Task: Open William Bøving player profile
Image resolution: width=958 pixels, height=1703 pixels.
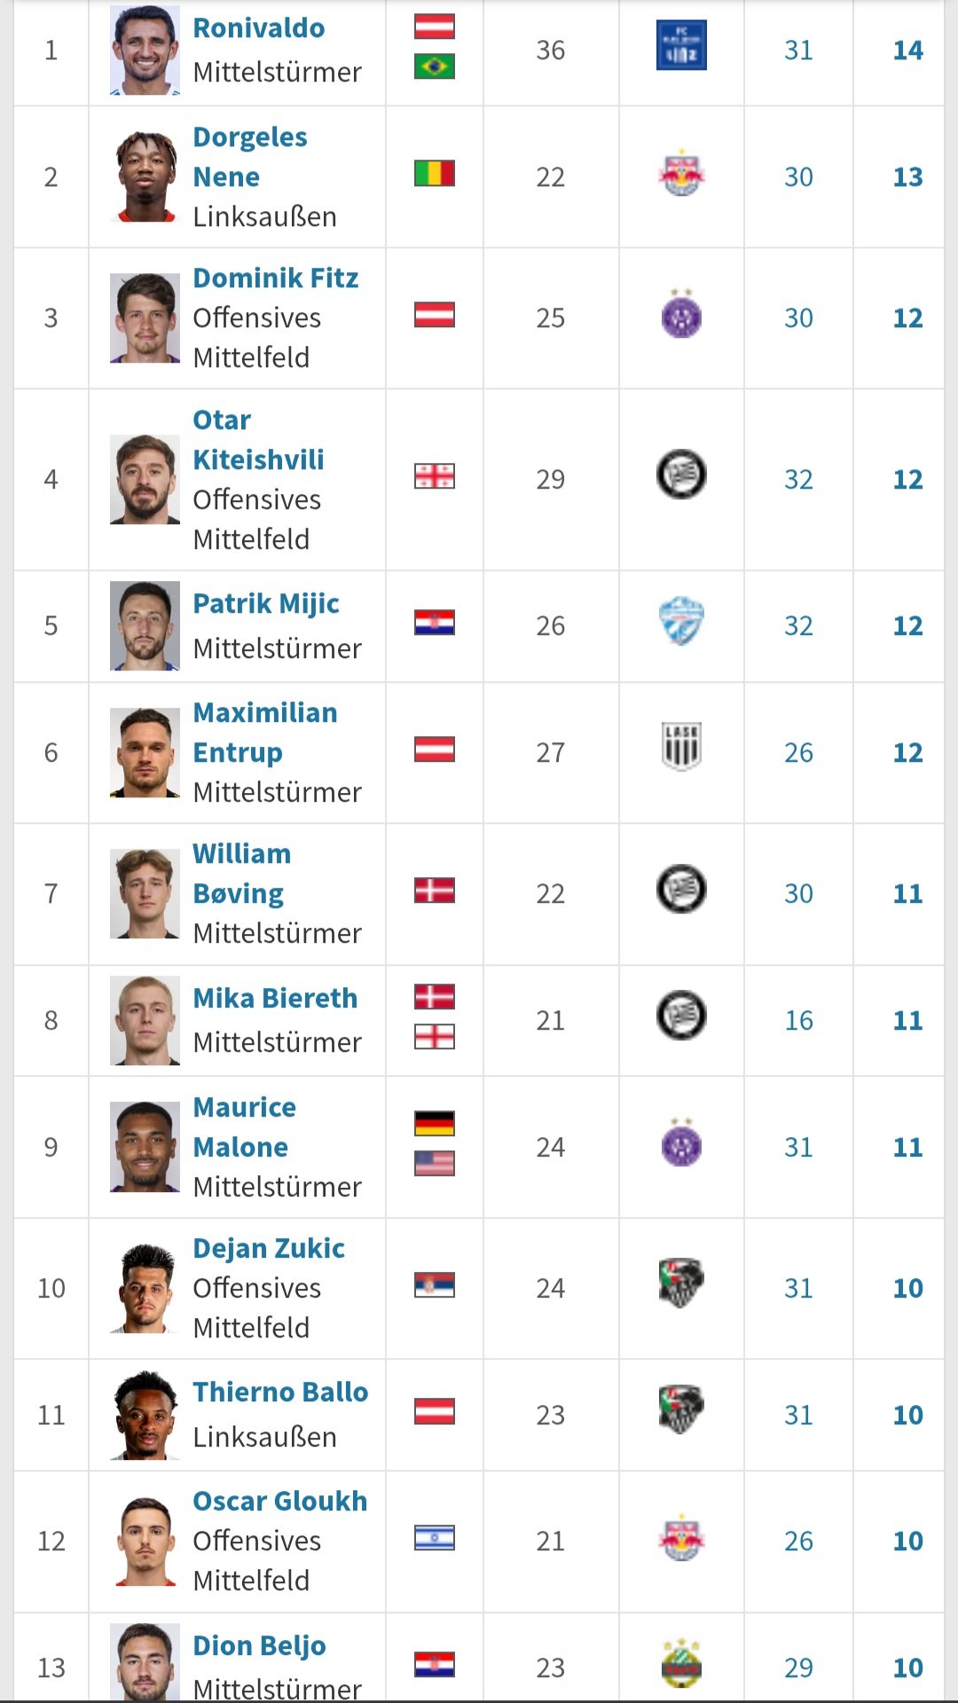Action: click(x=241, y=874)
